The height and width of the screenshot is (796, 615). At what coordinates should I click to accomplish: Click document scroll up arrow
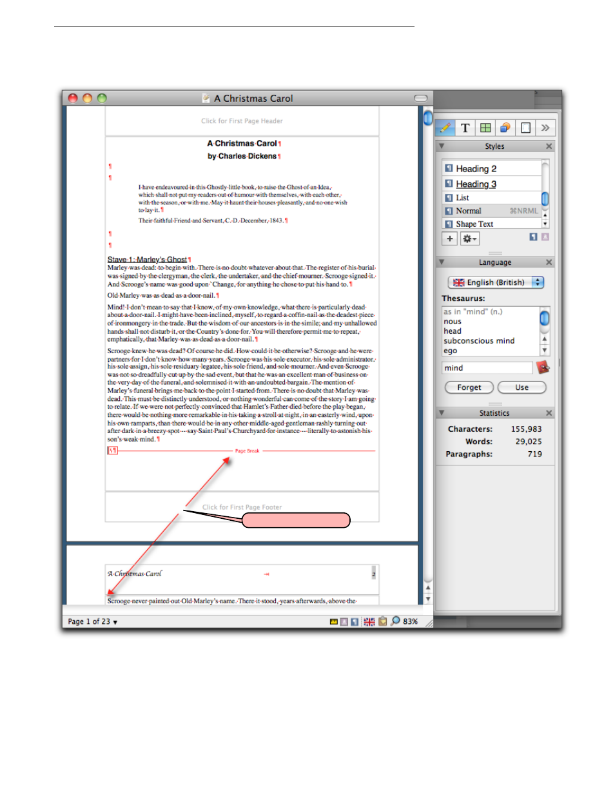pyautogui.click(x=428, y=588)
